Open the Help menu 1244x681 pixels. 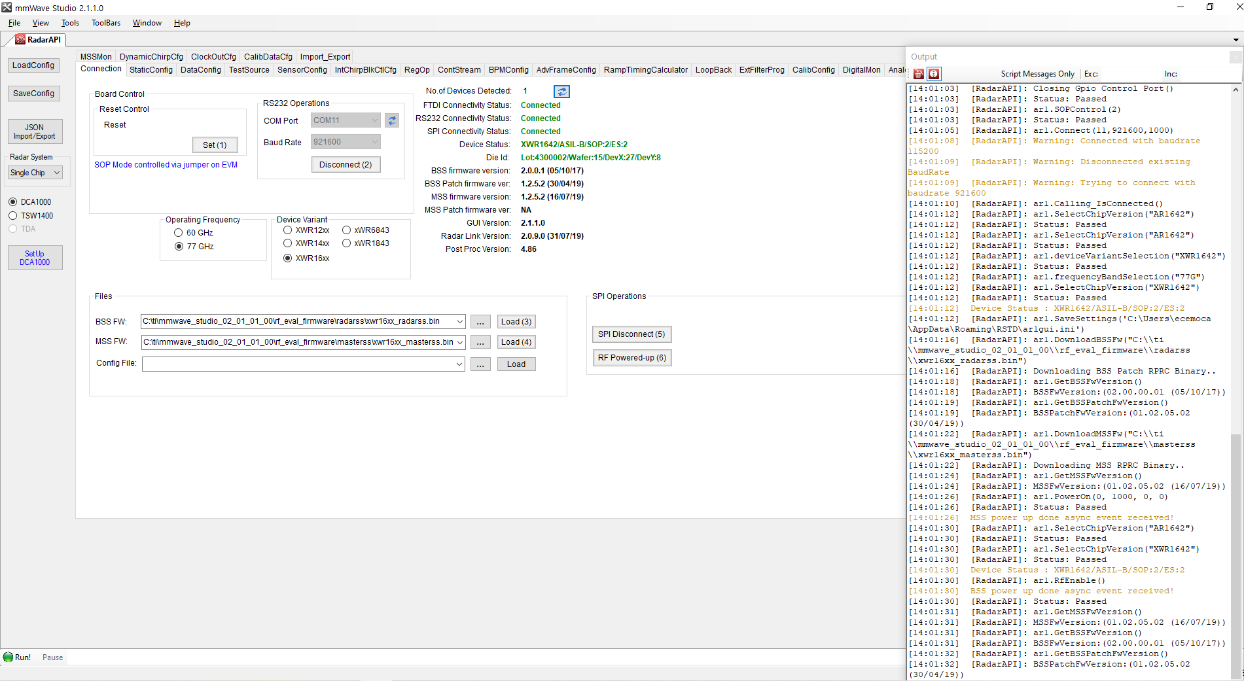point(182,23)
